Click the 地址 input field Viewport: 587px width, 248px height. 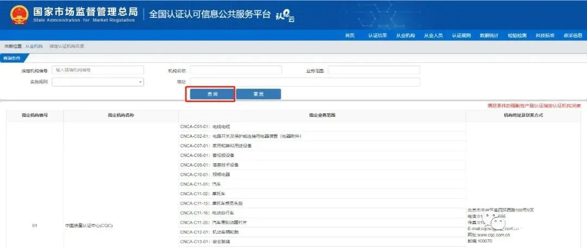click(x=304, y=82)
